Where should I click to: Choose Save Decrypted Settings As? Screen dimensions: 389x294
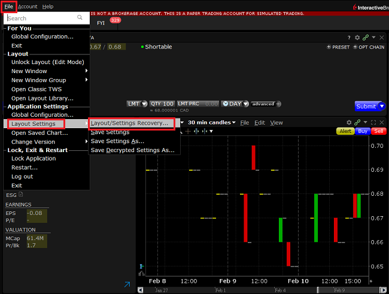[132, 150]
